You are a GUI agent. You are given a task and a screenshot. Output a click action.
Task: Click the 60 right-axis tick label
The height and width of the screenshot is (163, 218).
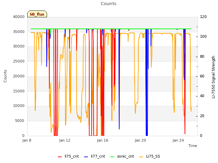click(202, 76)
